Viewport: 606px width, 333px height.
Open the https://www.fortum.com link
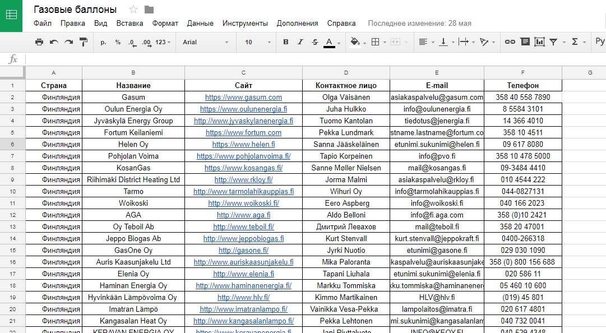[243, 132]
